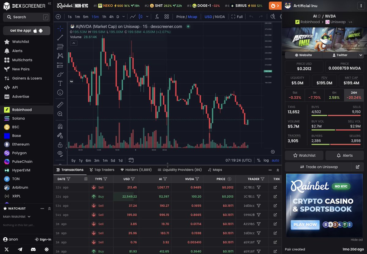The width and height of the screenshot is (367, 254).
Task: Select the 4h timeframe
Action: (111, 17)
